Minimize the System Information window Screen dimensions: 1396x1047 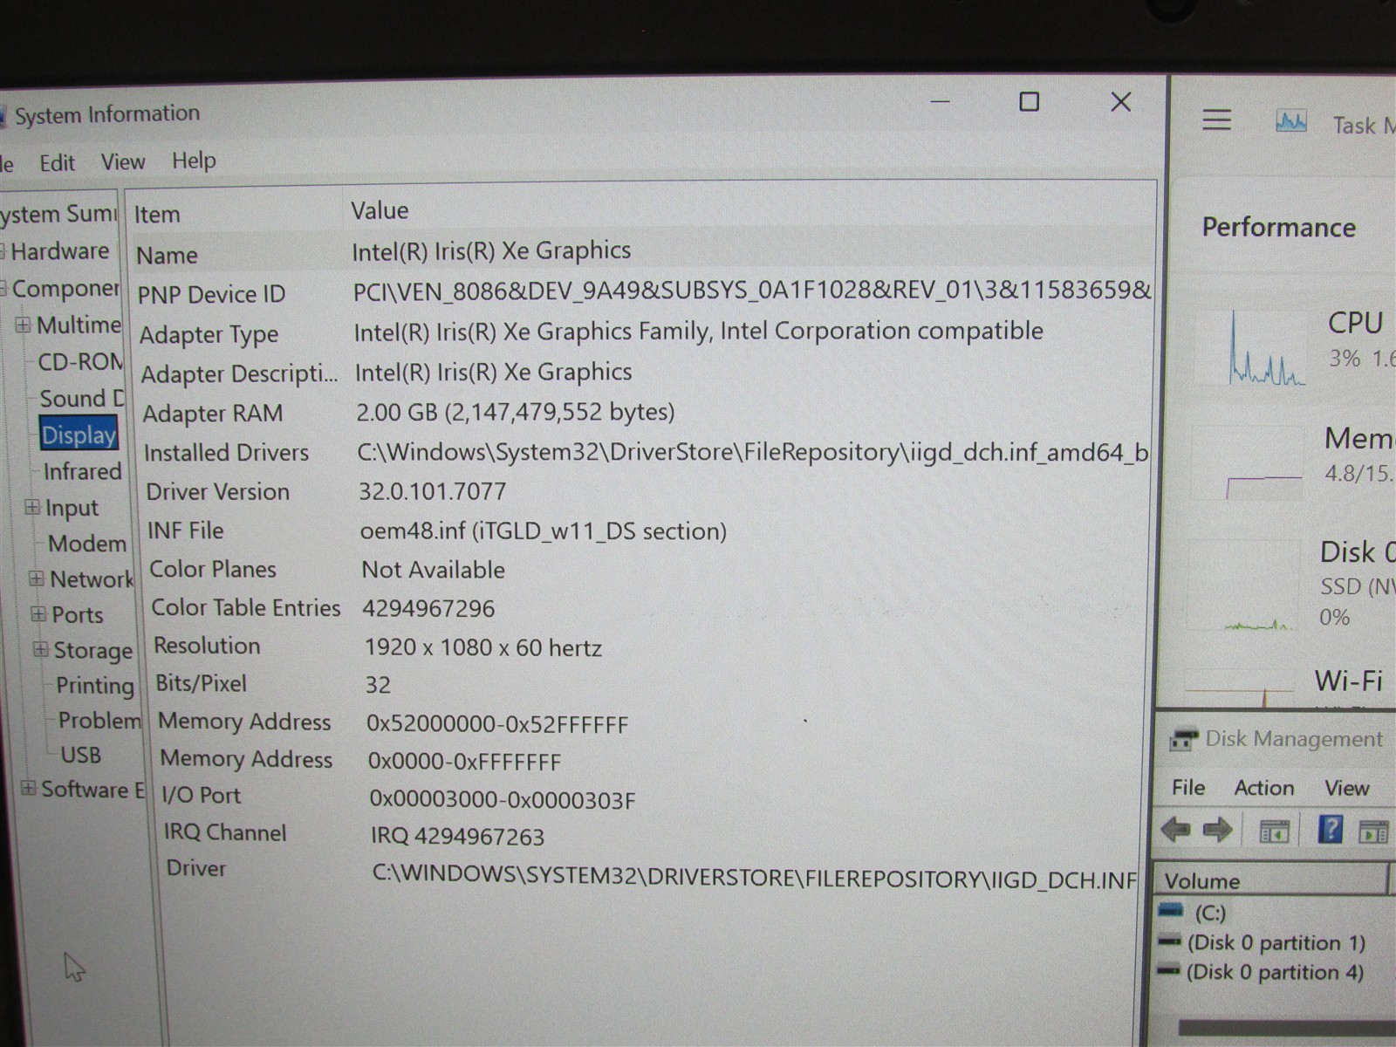click(x=941, y=102)
